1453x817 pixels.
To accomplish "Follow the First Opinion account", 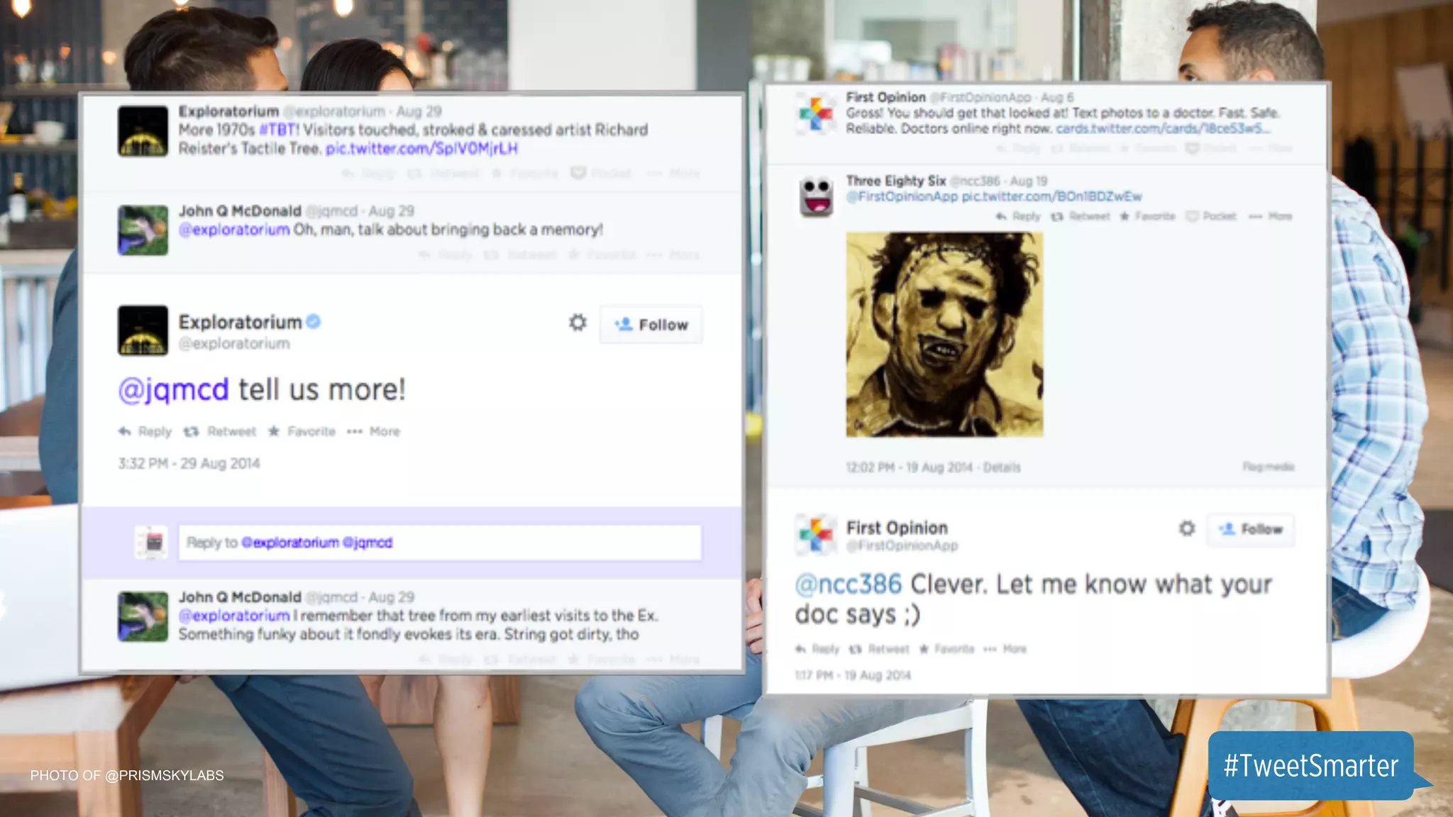I will click(1251, 529).
